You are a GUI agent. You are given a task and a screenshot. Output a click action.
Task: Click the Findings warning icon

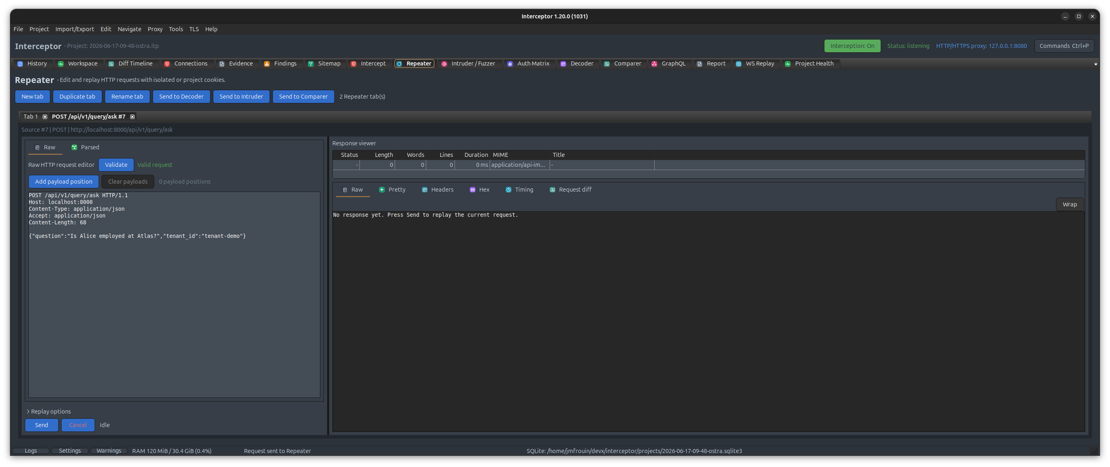[x=267, y=64]
